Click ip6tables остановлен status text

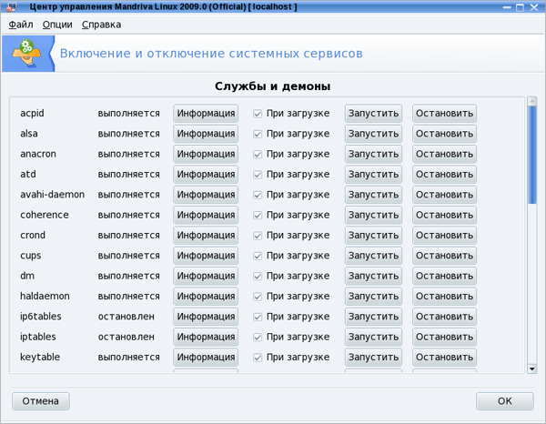[x=126, y=317]
